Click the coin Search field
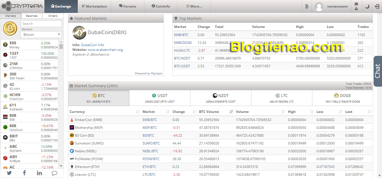This screenshot has height=178, width=382. [41, 24]
